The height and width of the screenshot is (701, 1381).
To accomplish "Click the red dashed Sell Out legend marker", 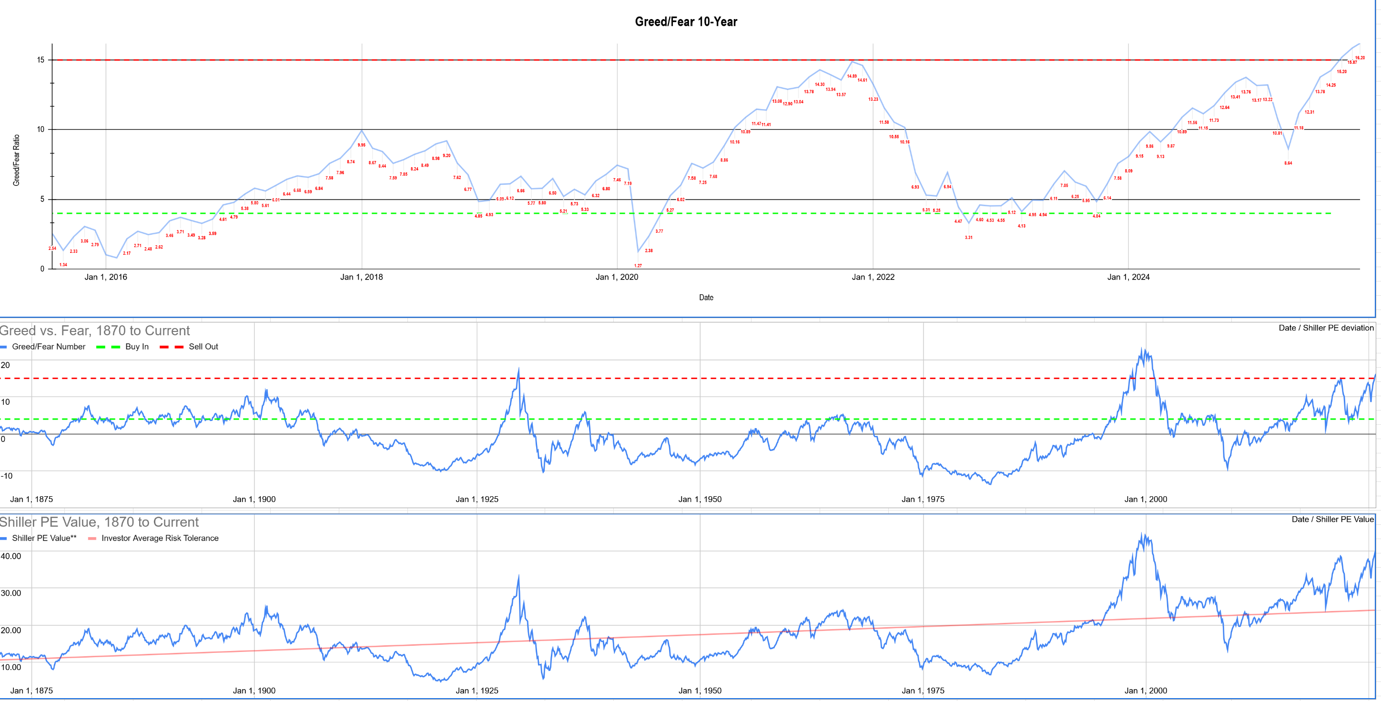I will 172,347.
